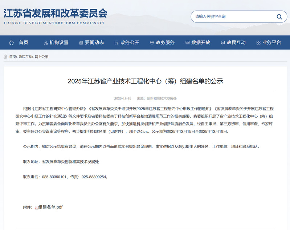Navigate to 政民互动 in the breadcrumb

[x=25, y=57]
